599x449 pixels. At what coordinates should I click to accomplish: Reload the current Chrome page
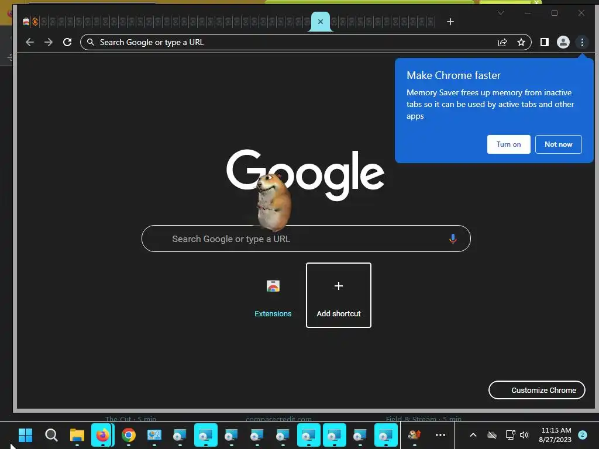coord(67,42)
